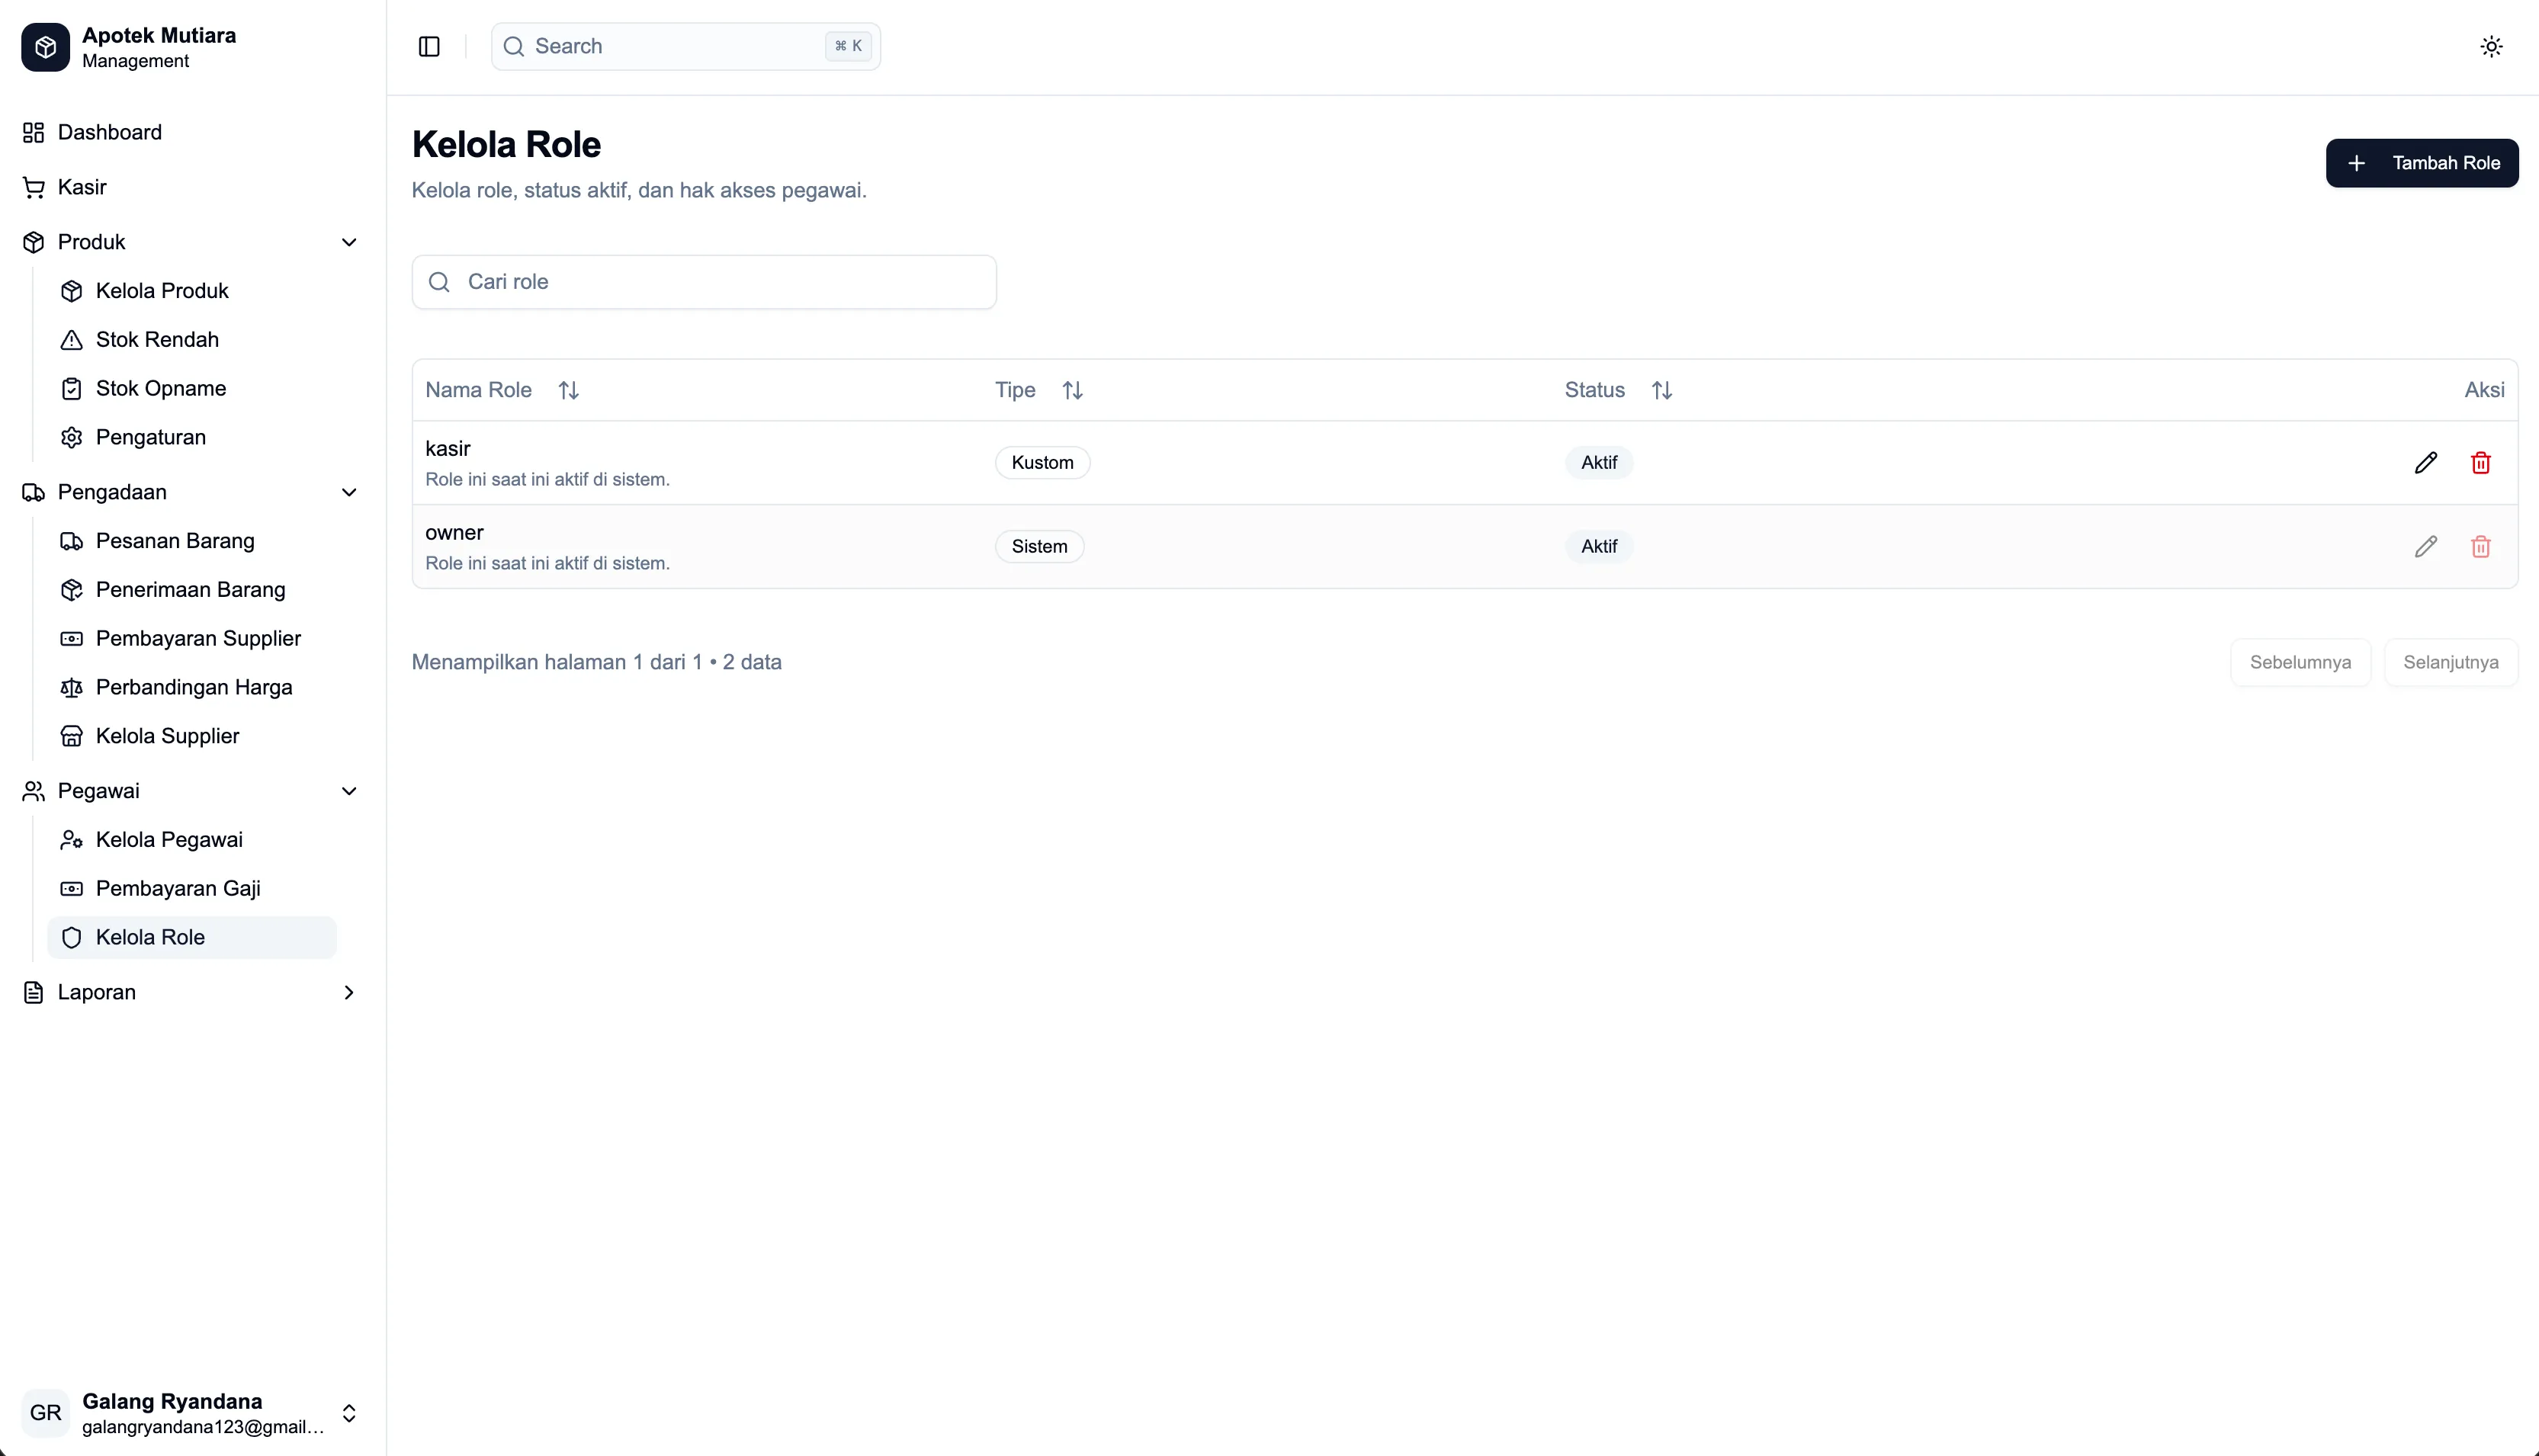Screen dimensions: 2539x1456
Task: Click the Stok Opname clipboard icon
Action: pyautogui.click(x=71, y=389)
